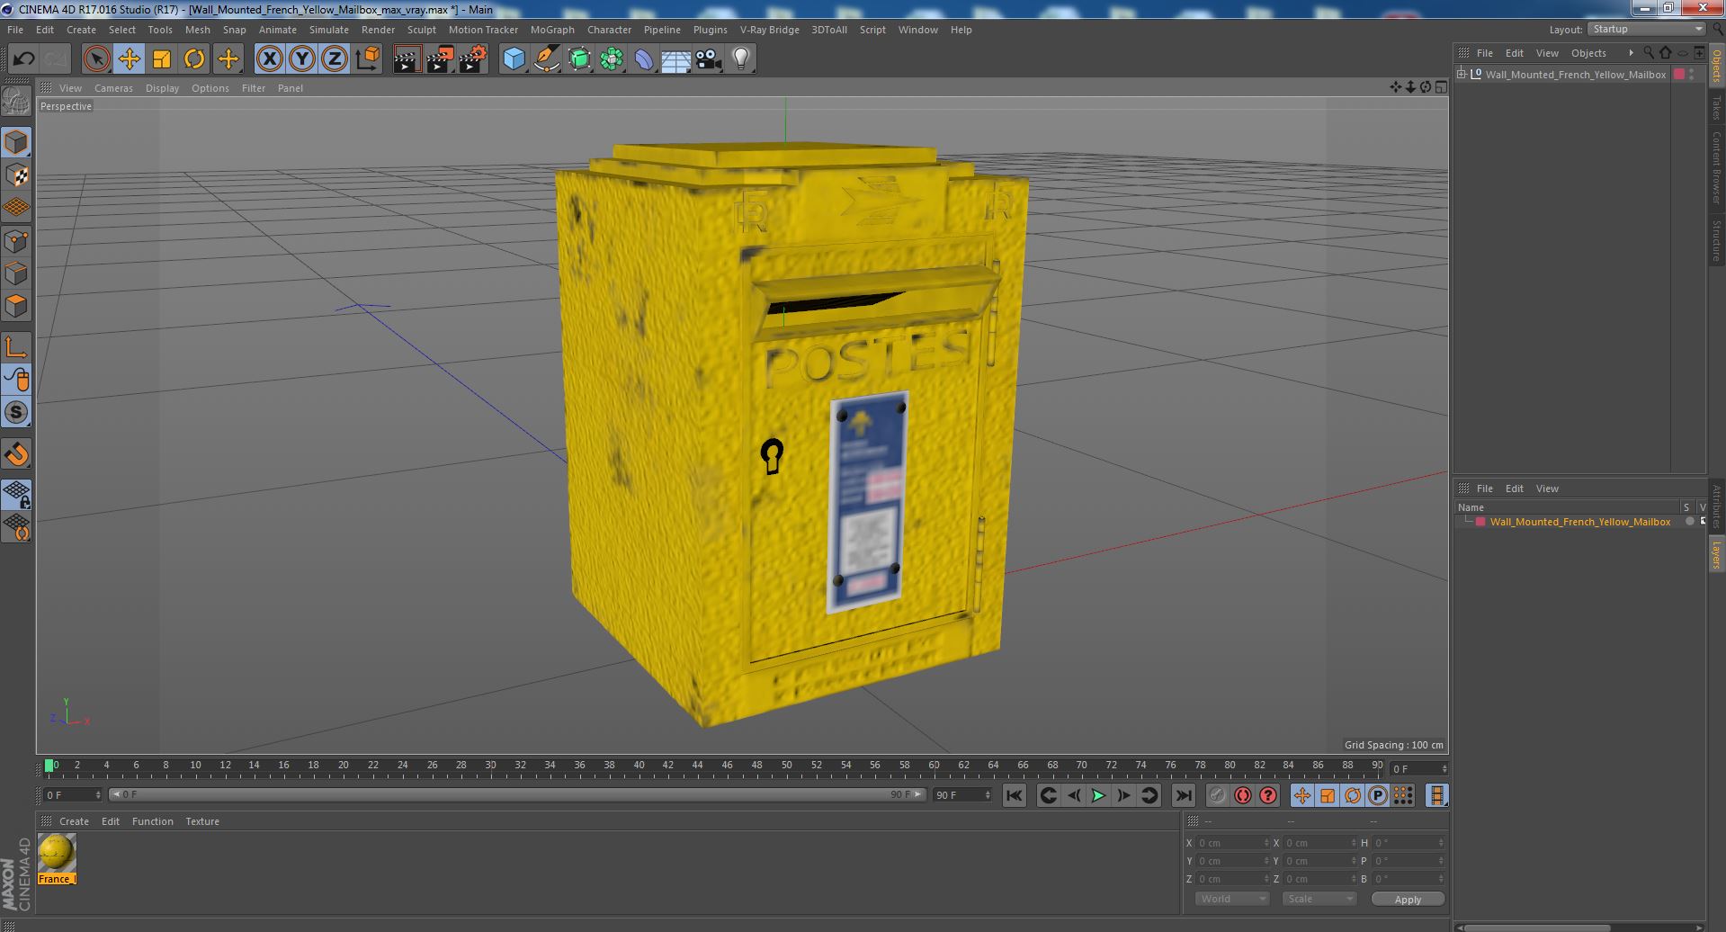Go to start of animation

(1015, 795)
